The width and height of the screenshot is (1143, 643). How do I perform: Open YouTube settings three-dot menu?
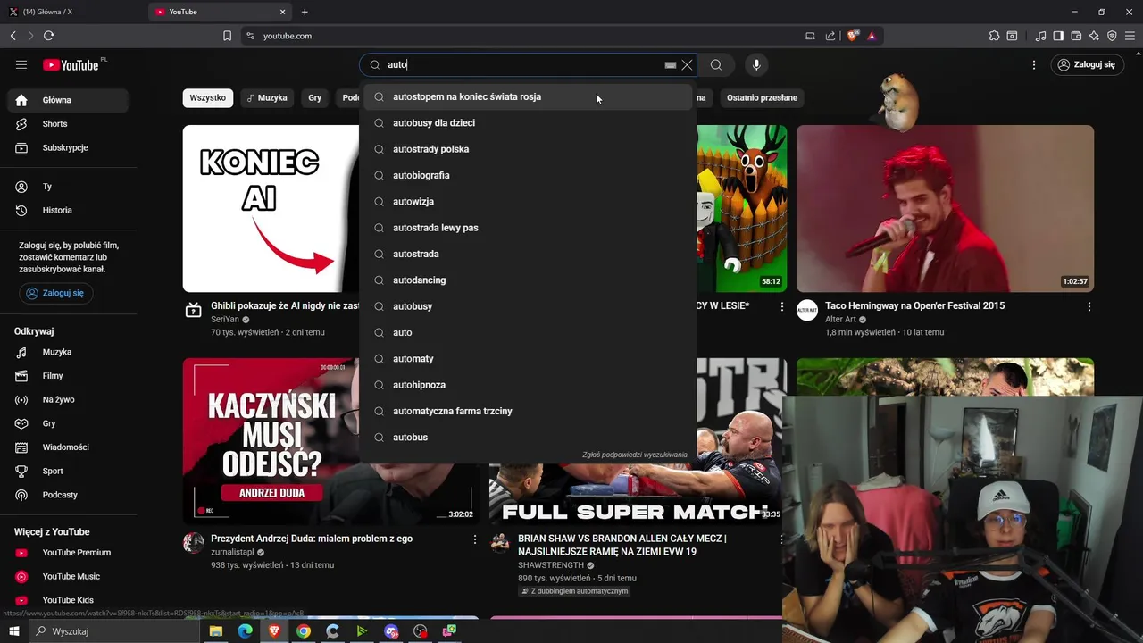pyautogui.click(x=1034, y=65)
